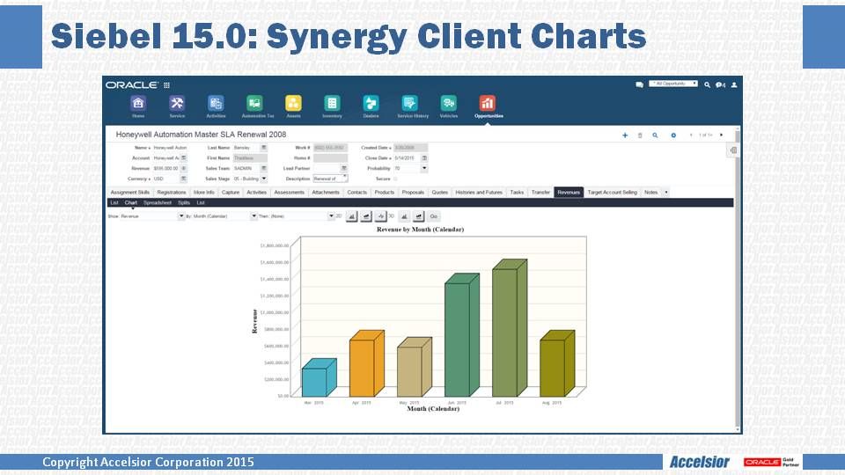Open the user profile icon
The width and height of the screenshot is (845, 475).
733,85
